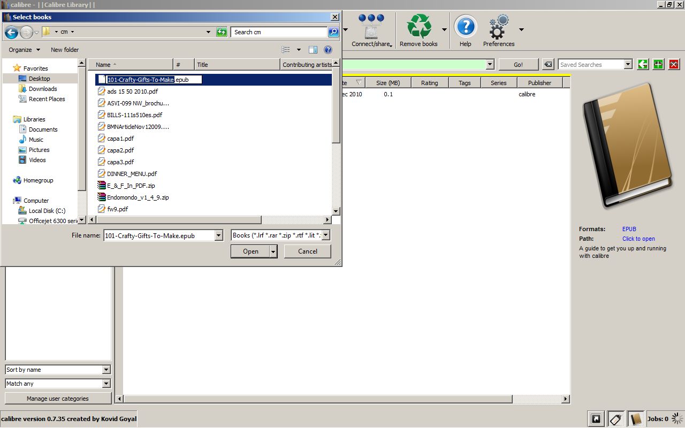Sort library by Series column
This screenshot has height=428, width=685.
(499, 83)
